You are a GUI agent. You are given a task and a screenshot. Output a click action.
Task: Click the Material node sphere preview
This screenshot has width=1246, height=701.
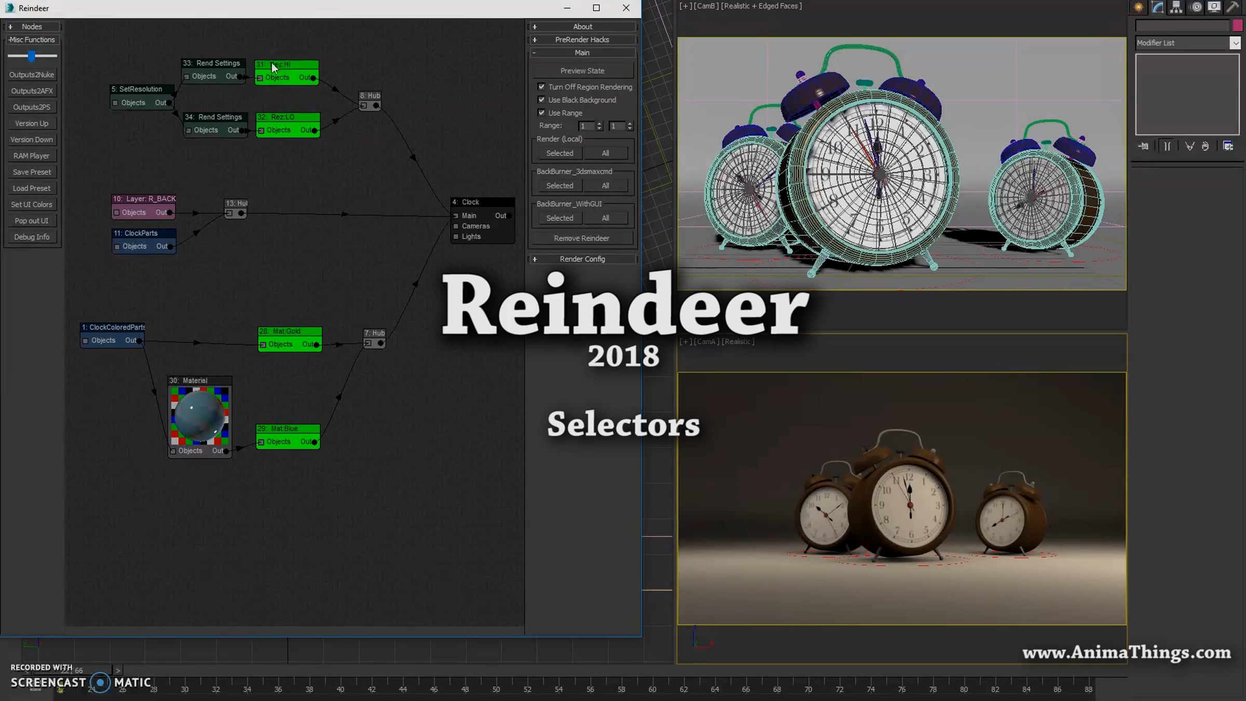coord(200,415)
